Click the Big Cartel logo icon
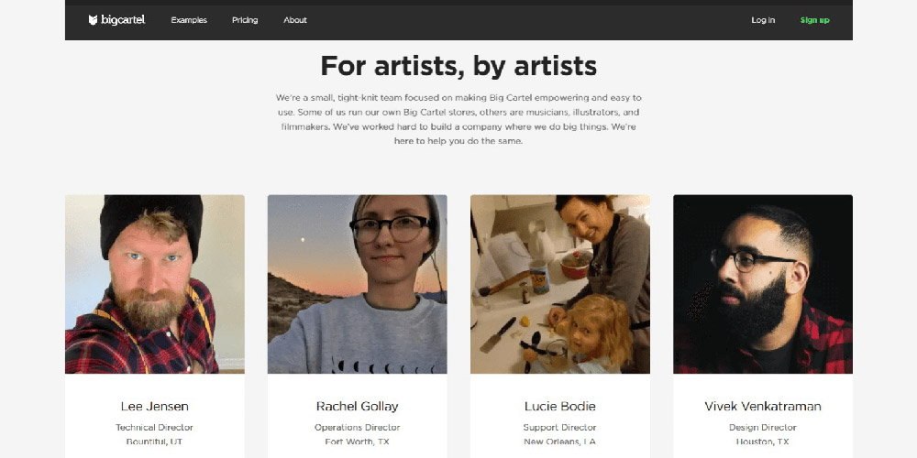Image resolution: width=917 pixels, height=458 pixels. [94, 20]
